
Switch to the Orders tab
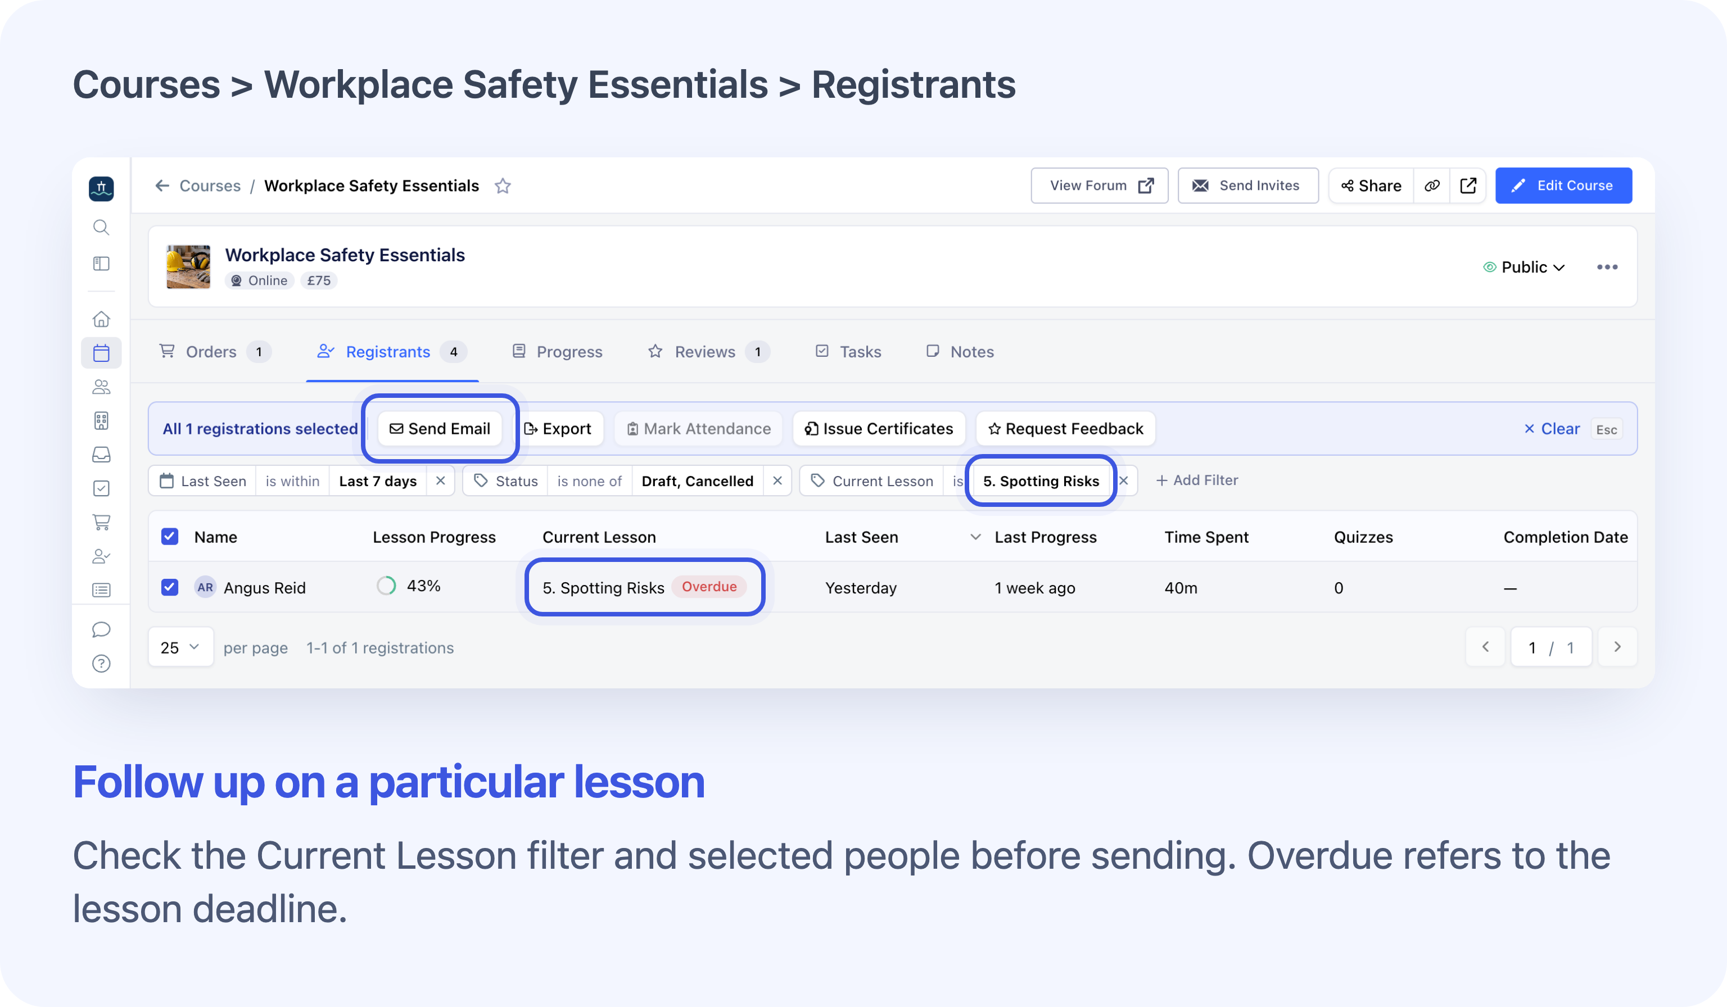click(215, 351)
